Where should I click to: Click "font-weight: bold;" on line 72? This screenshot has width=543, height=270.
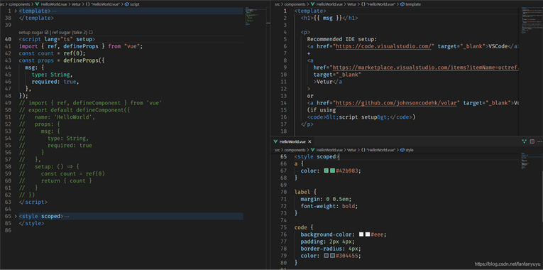pyautogui.click(x=329, y=206)
